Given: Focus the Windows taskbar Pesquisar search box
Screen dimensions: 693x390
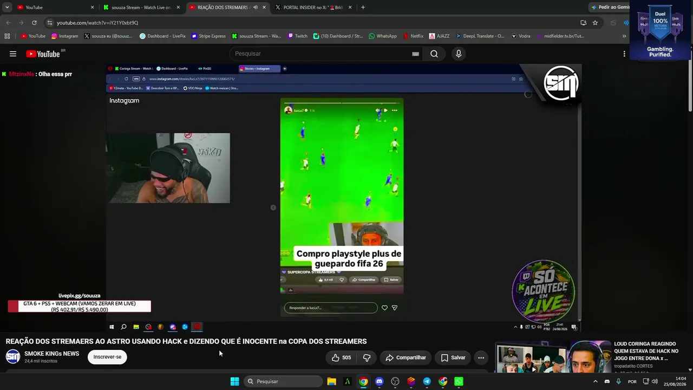Looking at the screenshot, I should coord(283,381).
